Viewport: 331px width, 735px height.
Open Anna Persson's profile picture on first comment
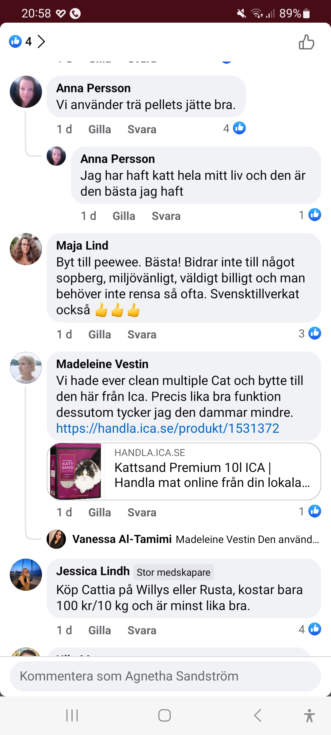[x=26, y=92]
